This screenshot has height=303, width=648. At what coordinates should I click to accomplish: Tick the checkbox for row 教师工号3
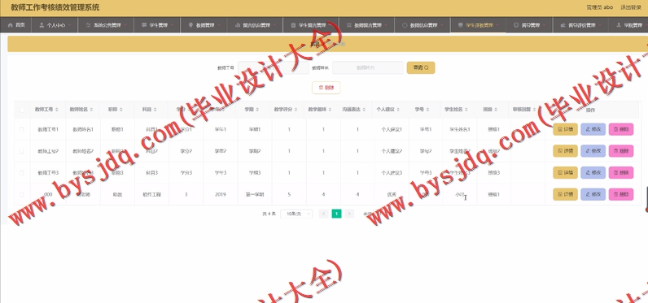22,173
